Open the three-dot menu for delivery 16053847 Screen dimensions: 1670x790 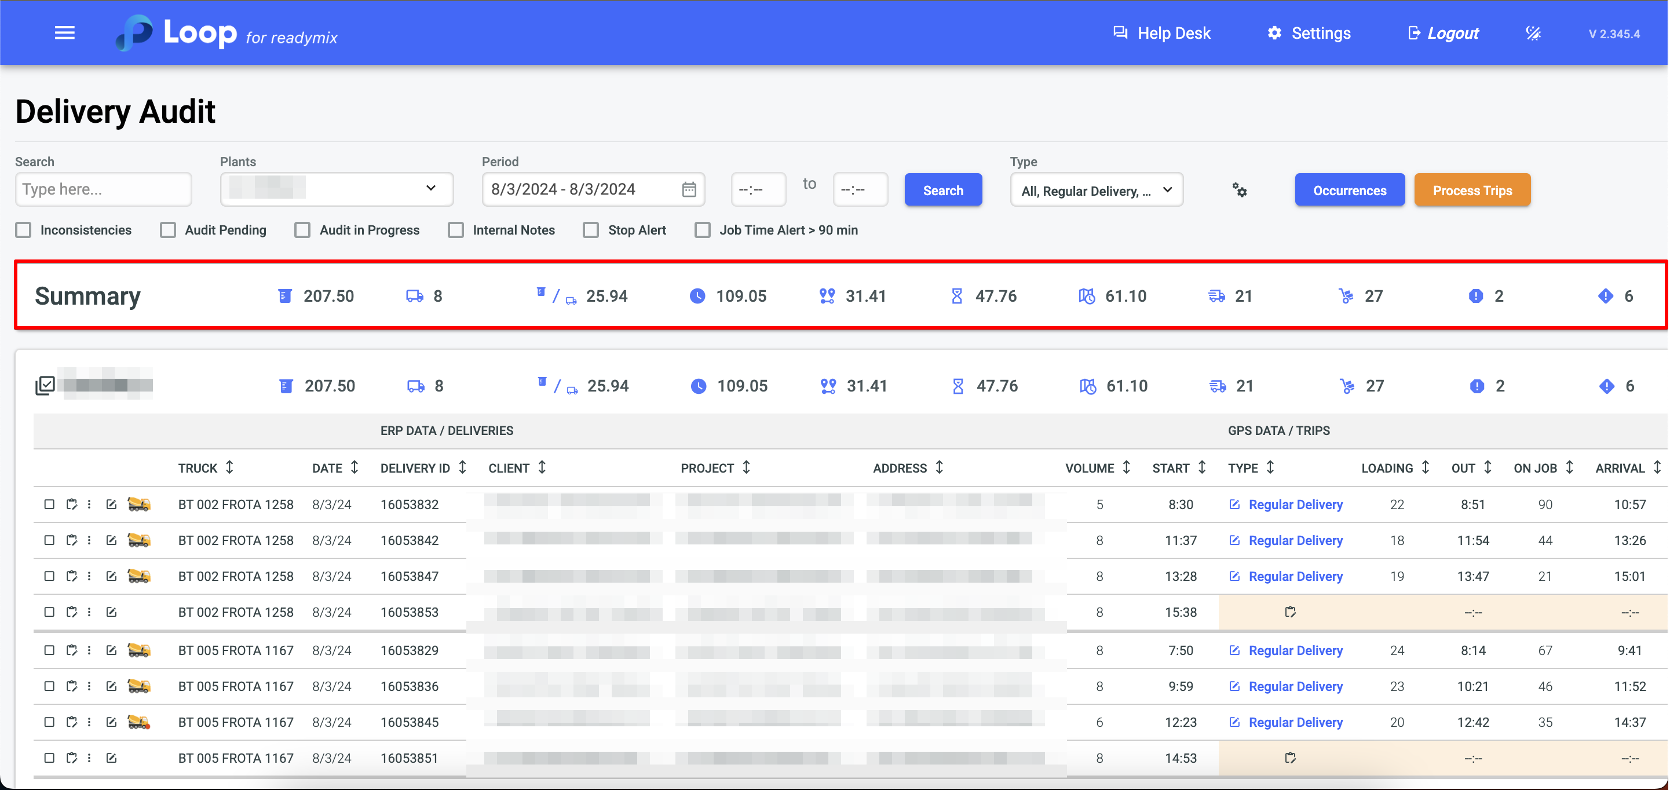click(x=89, y=576)
